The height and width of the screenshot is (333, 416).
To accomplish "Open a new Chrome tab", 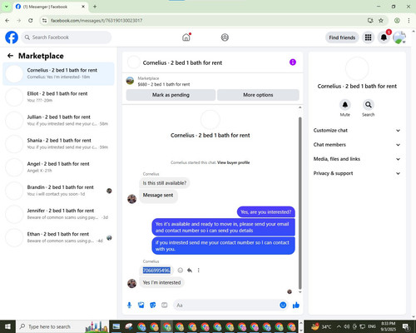I will [95, 7].
